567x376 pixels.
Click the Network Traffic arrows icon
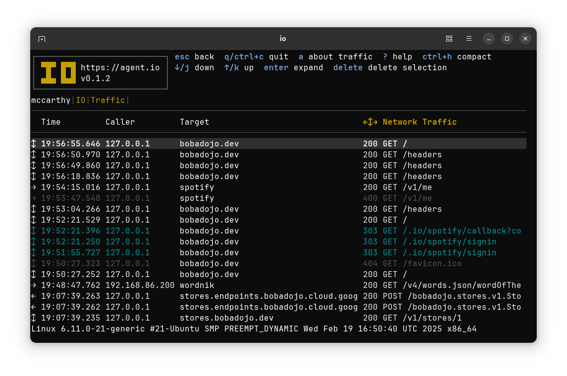[x=370, y=122]
